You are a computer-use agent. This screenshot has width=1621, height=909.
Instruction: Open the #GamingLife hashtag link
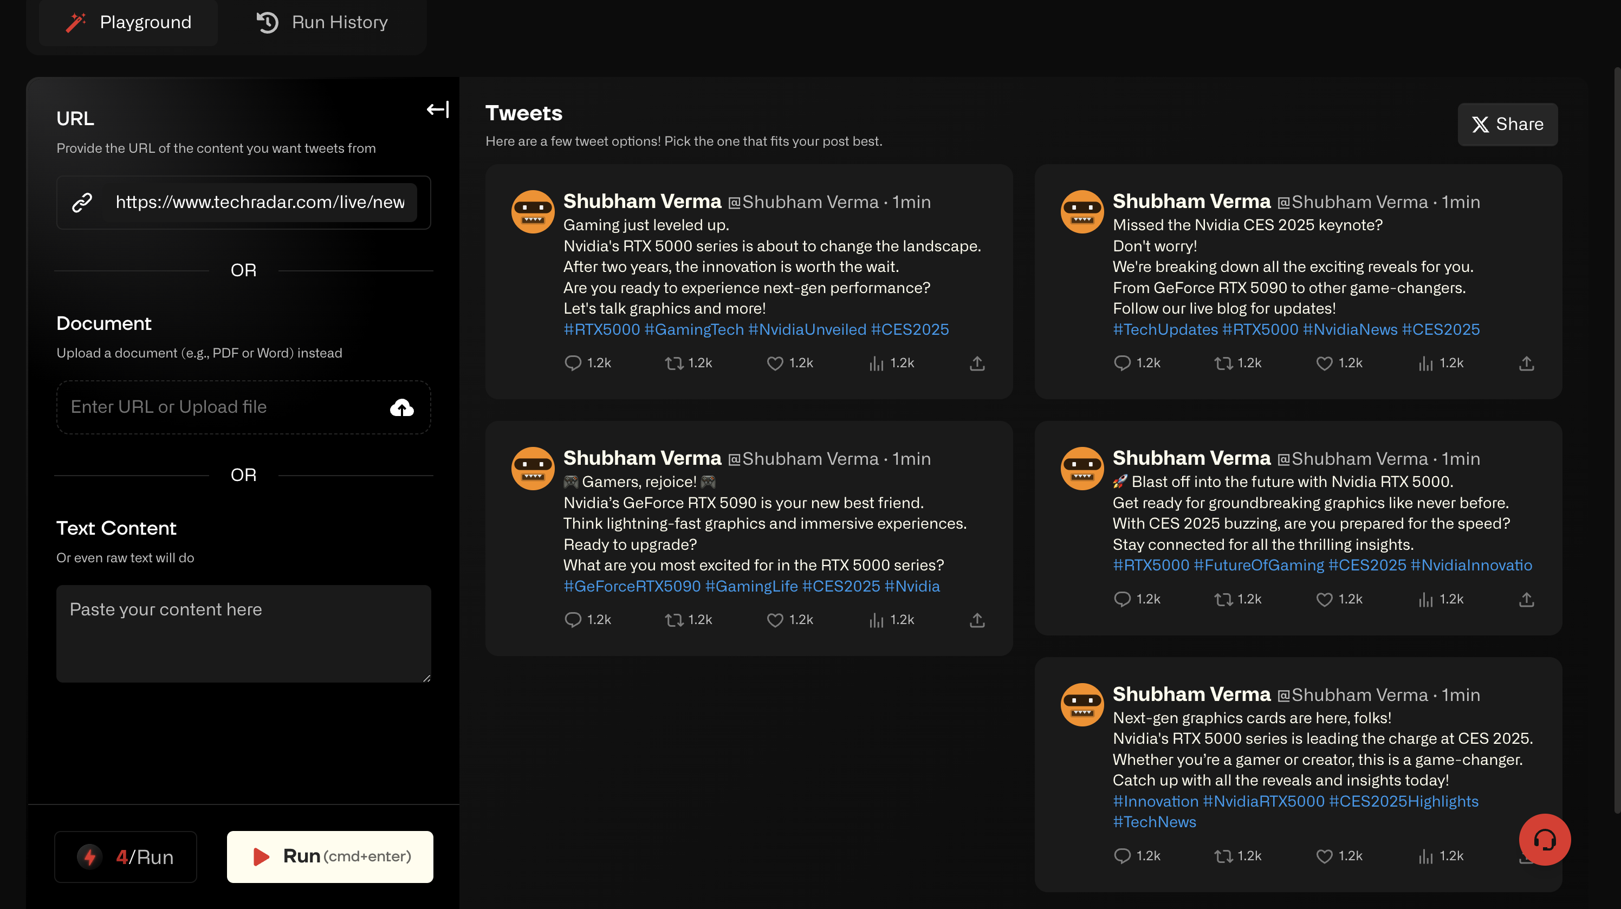pos(751,586)
